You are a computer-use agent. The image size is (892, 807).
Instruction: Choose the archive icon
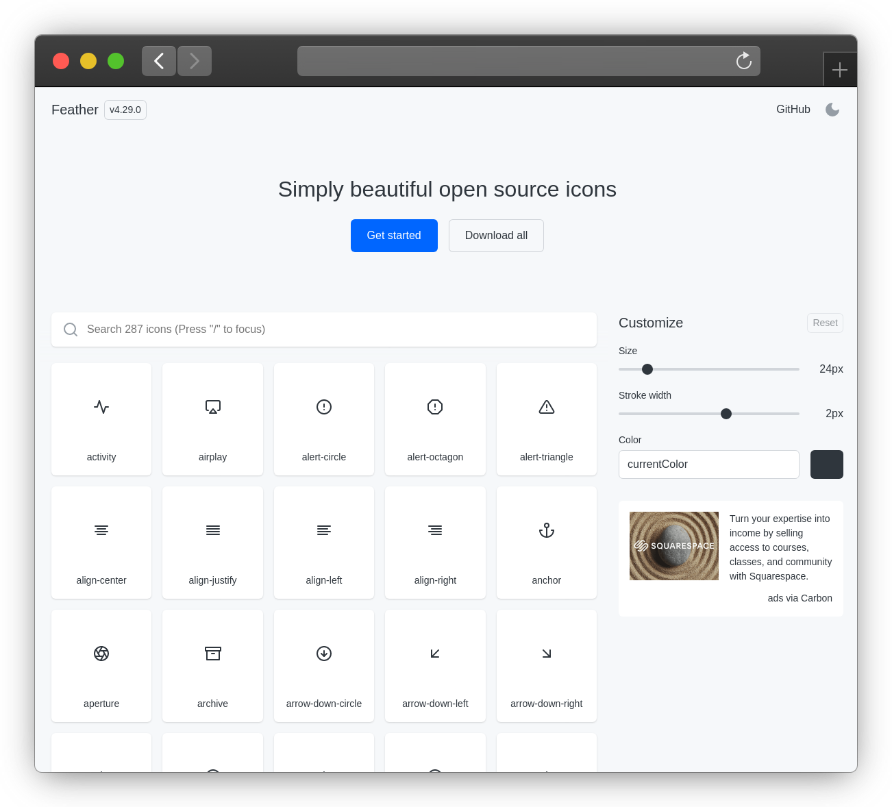213,654
